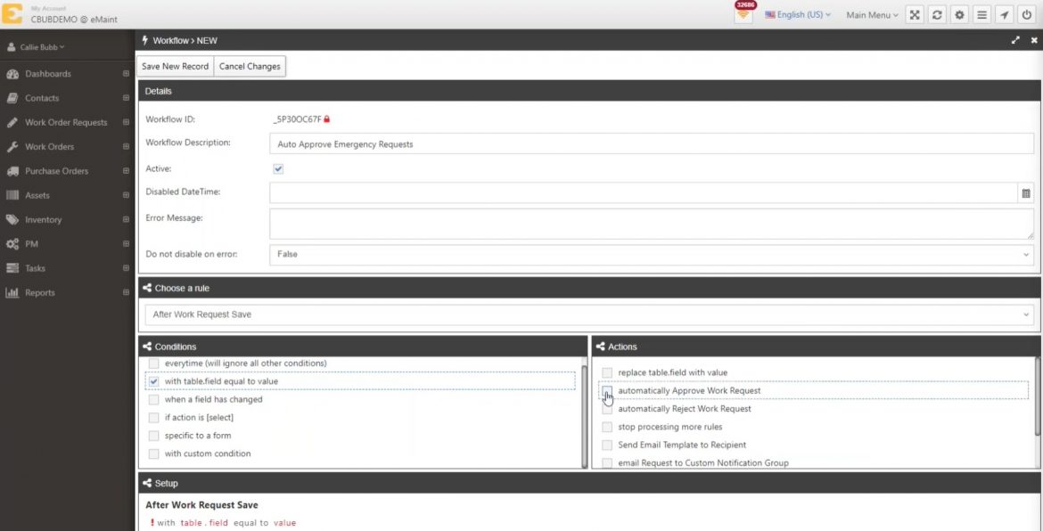Open the 'Do not disable on error' dropdown
Viewport: 1043px width, 531px height.
click(652, 255)
